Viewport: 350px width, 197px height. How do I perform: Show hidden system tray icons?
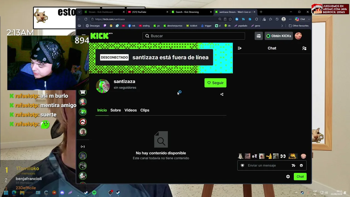point(296,193)
